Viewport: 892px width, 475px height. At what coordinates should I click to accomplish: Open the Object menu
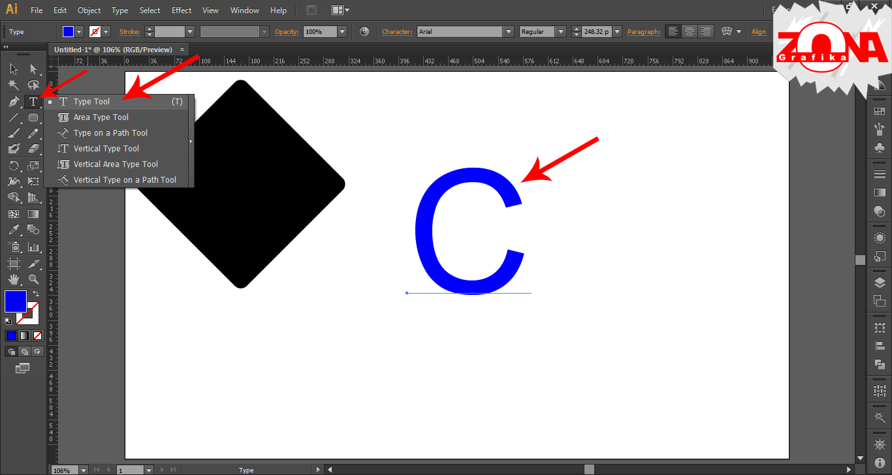click(89, 10)
